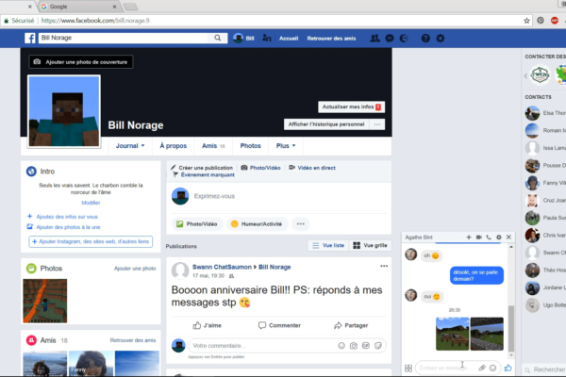Click Photo/Vidéo button below composer
This screenshot has width=566, height=377.
point(197,224)
